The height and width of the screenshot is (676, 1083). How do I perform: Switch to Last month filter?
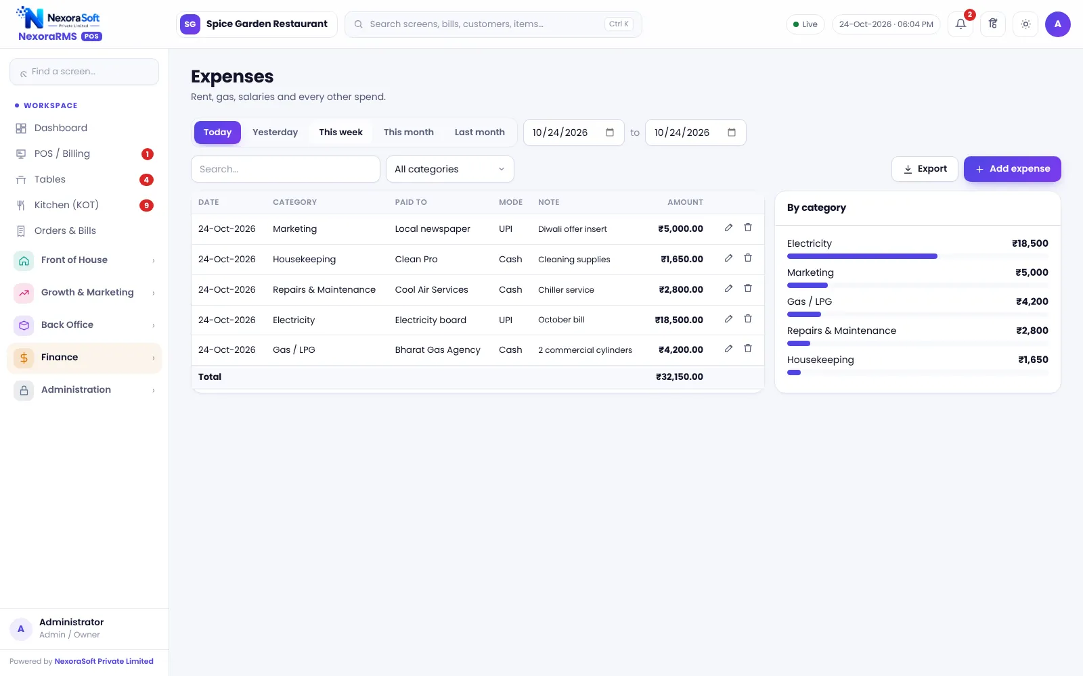click(480, 132)
